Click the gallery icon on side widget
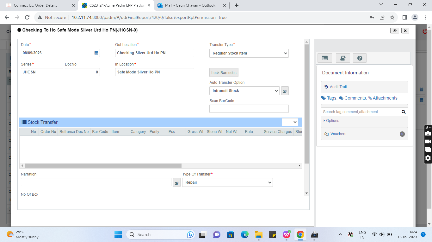Screen dimensions: 432x242 [x=428, y=150]
